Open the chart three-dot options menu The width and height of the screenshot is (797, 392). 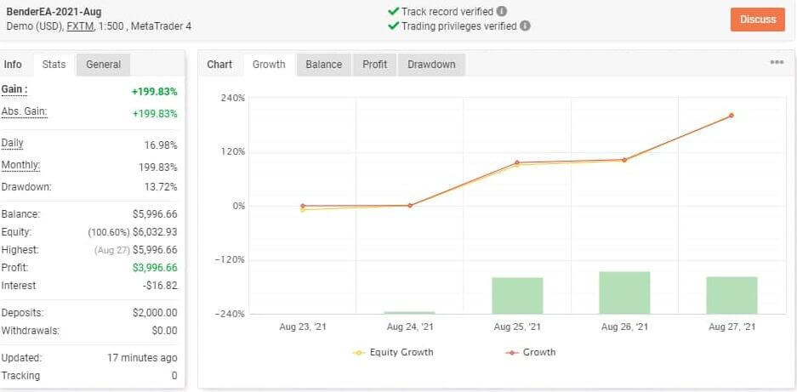pos(777,63)
